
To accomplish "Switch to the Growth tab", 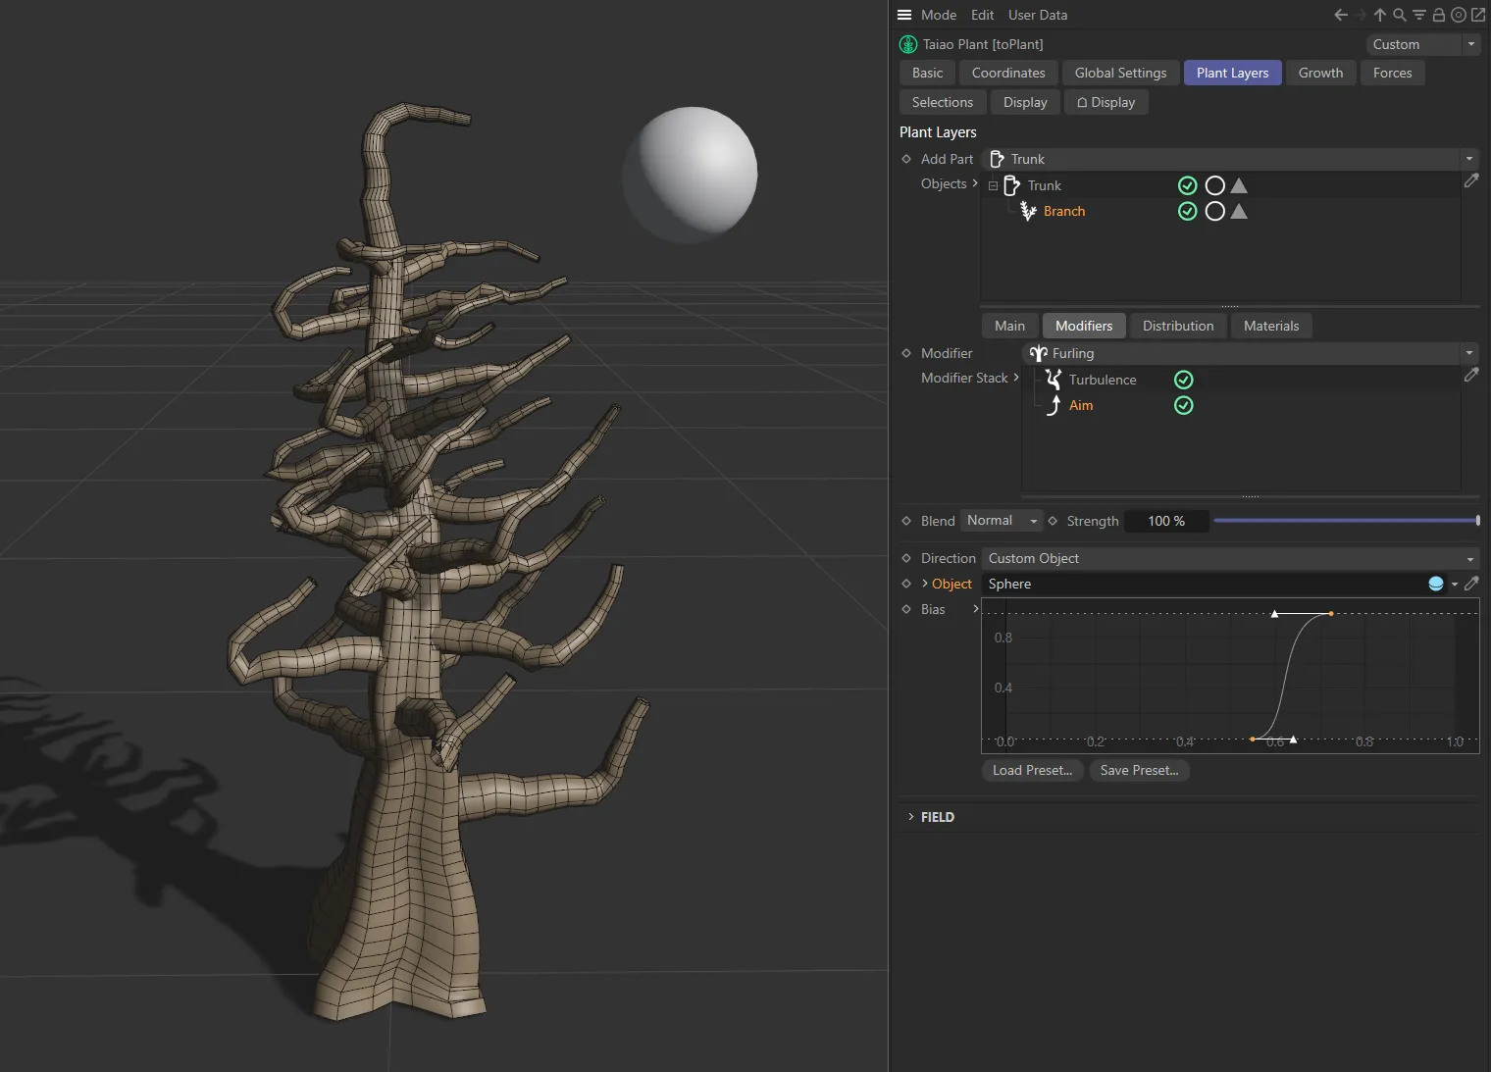I will click(x=1320, y=73).
